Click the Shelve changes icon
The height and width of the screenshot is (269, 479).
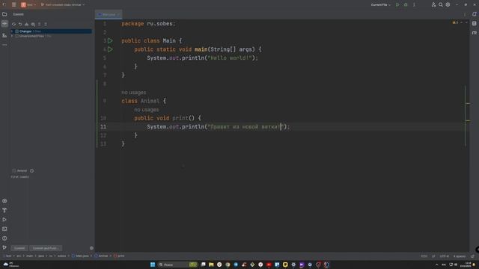coord(27,24)
